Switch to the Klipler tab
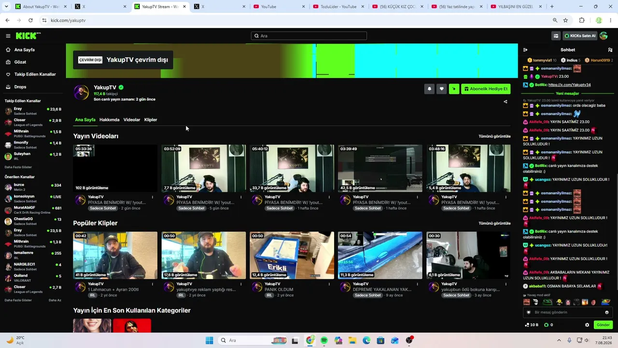 151,120
